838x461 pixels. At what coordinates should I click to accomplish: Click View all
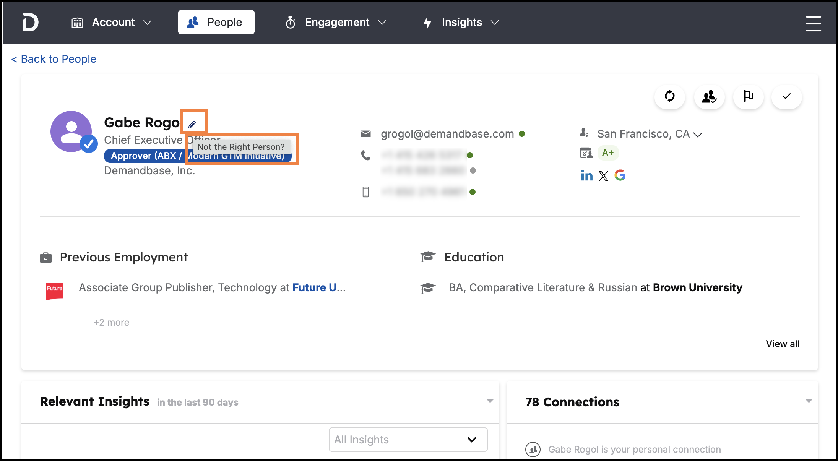tap(783, 344)
